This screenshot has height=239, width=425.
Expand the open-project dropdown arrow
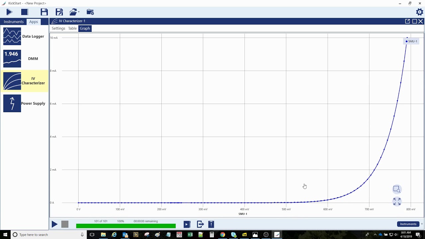point(79,12)
